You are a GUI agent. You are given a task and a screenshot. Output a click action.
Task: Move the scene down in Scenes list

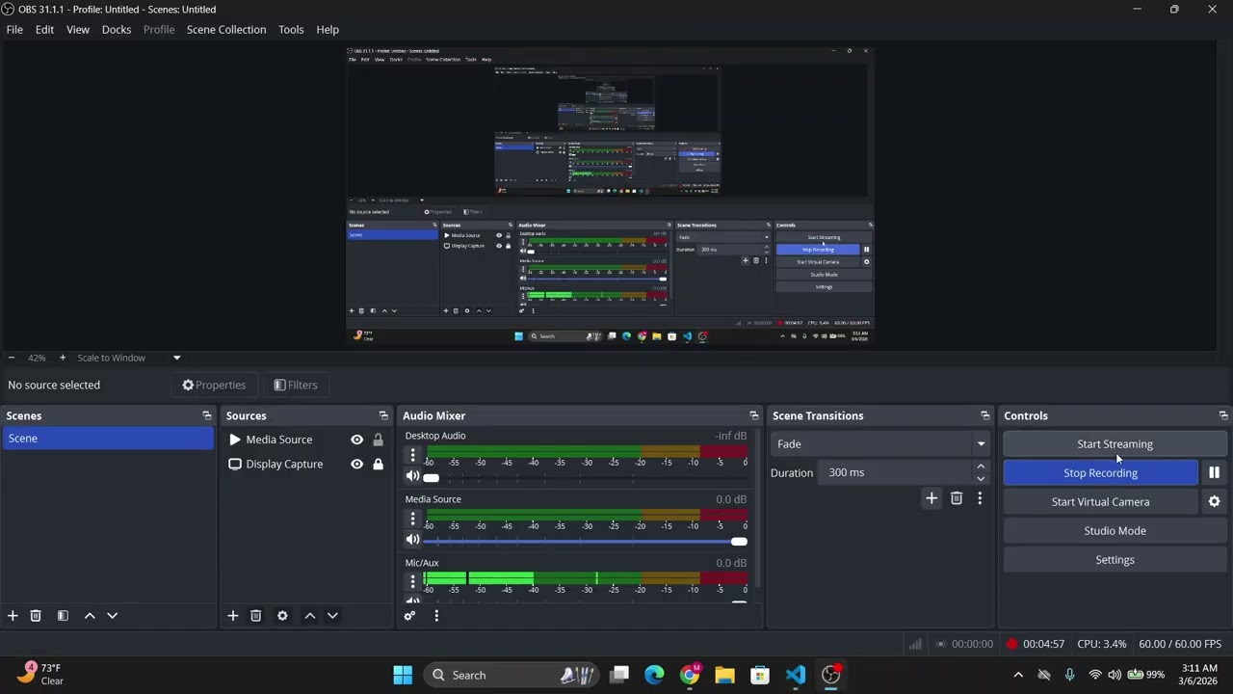112,616
